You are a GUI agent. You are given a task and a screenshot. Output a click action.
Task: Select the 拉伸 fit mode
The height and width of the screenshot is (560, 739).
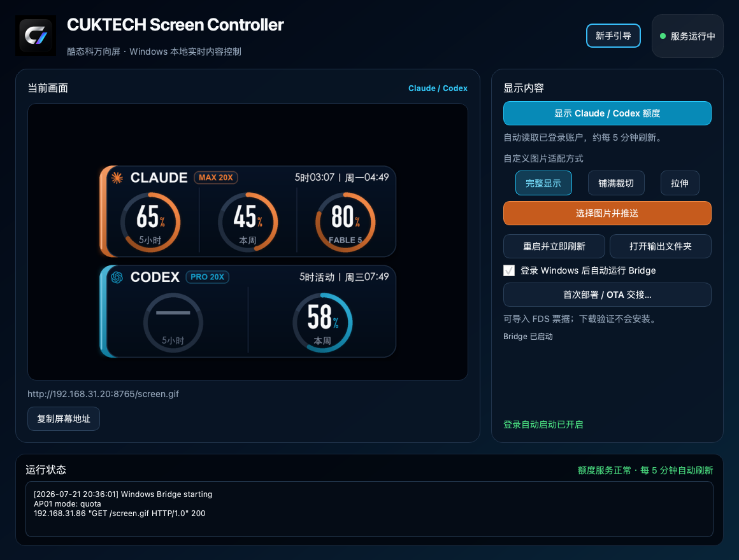pyautogui.click(x=680, y=183)
